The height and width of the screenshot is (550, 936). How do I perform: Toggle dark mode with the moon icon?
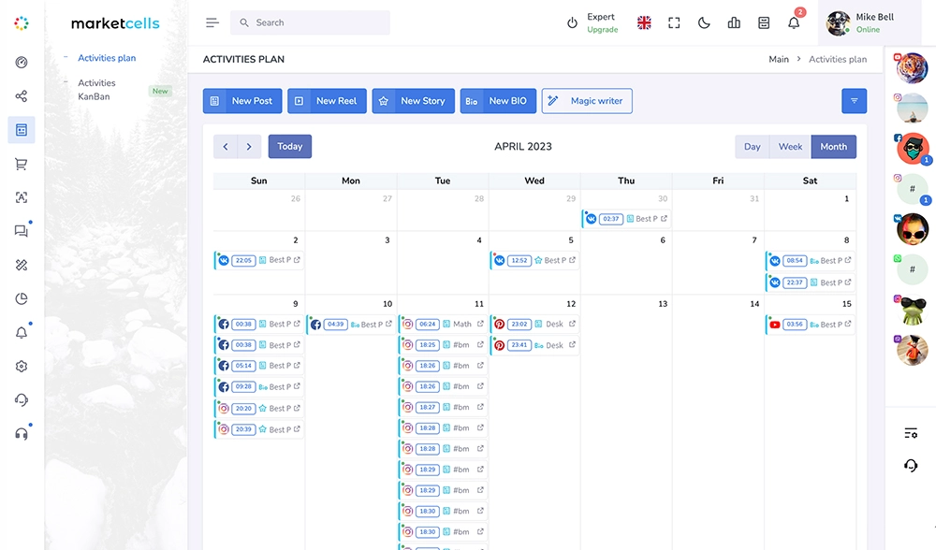(704, 22)
